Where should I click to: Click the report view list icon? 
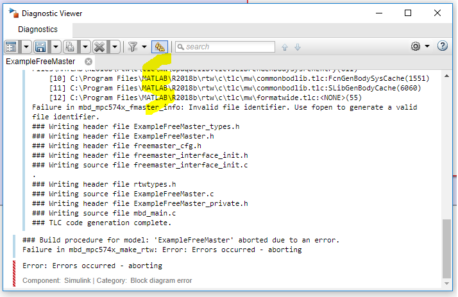[11, 47]
